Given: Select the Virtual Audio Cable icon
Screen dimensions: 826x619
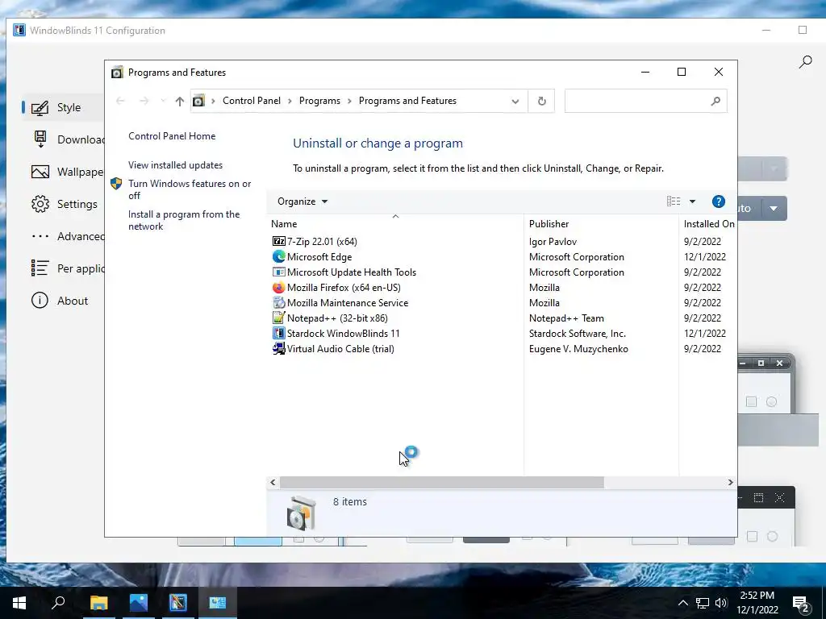Looking at the screenshot, I should coord(278,348).
